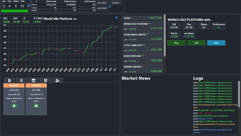241x136 pixels.
Task: Select DKPure Exports stock entry
Action: click(143, 69)
